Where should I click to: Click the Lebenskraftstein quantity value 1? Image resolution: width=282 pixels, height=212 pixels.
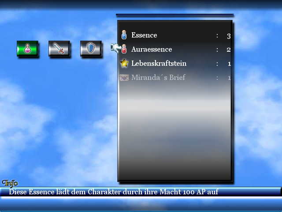229,64
